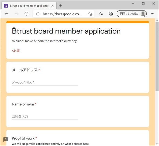This screenshot has width=159, height=146.
Task: Click the We will judge valid candidates description
Action: 50,144
